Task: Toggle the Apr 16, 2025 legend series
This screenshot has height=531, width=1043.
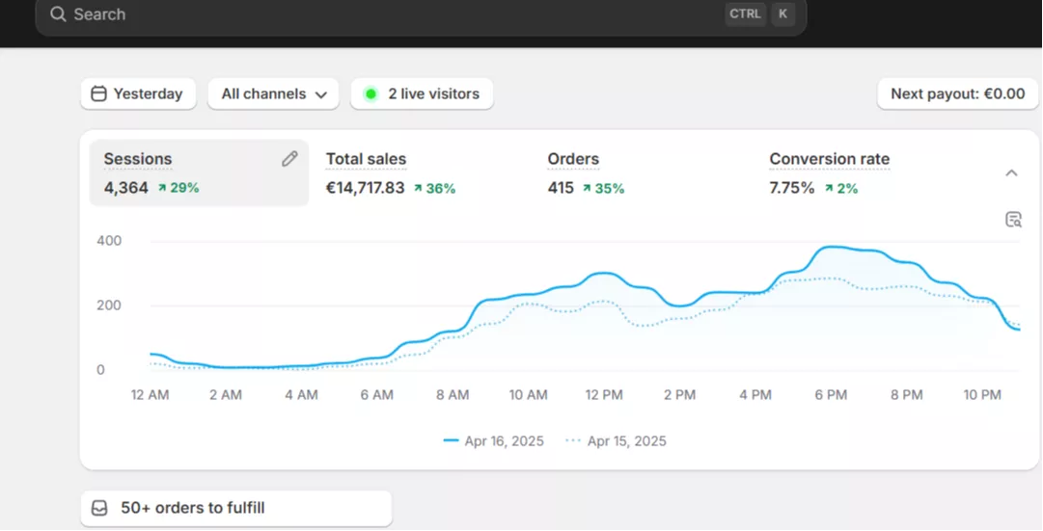Action: pos(494,441)
